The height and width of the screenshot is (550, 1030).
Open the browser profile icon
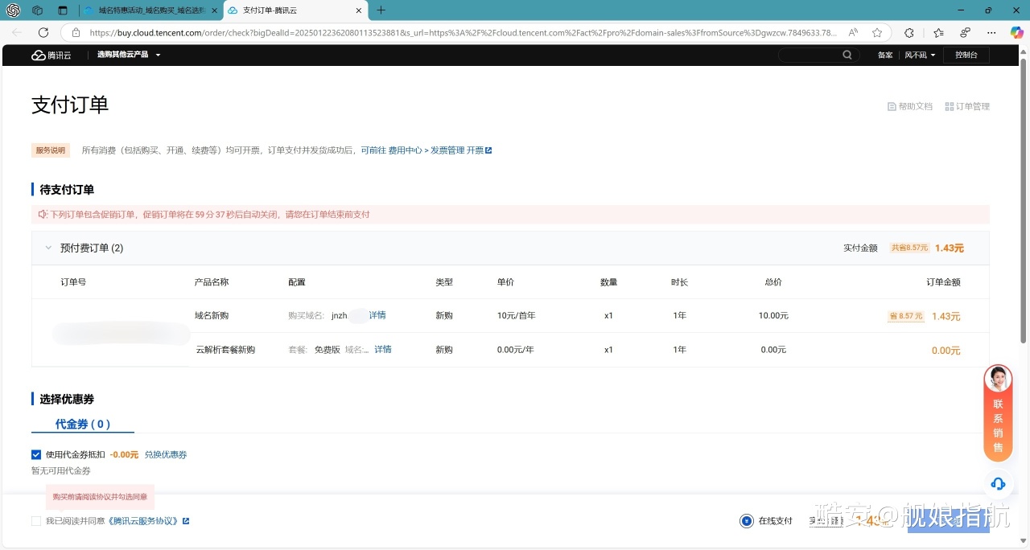coord(966,33)
